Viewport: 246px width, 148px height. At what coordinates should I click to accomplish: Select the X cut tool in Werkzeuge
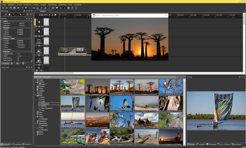click(6, 14)
